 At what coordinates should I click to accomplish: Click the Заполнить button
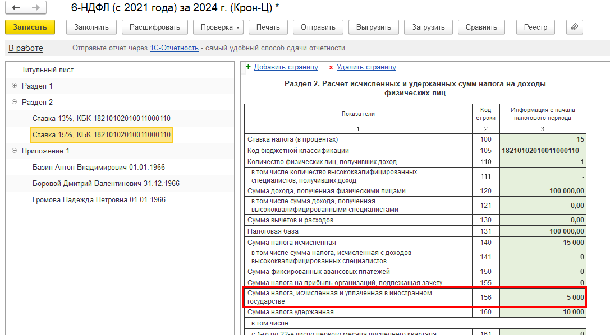coord(91,27)
